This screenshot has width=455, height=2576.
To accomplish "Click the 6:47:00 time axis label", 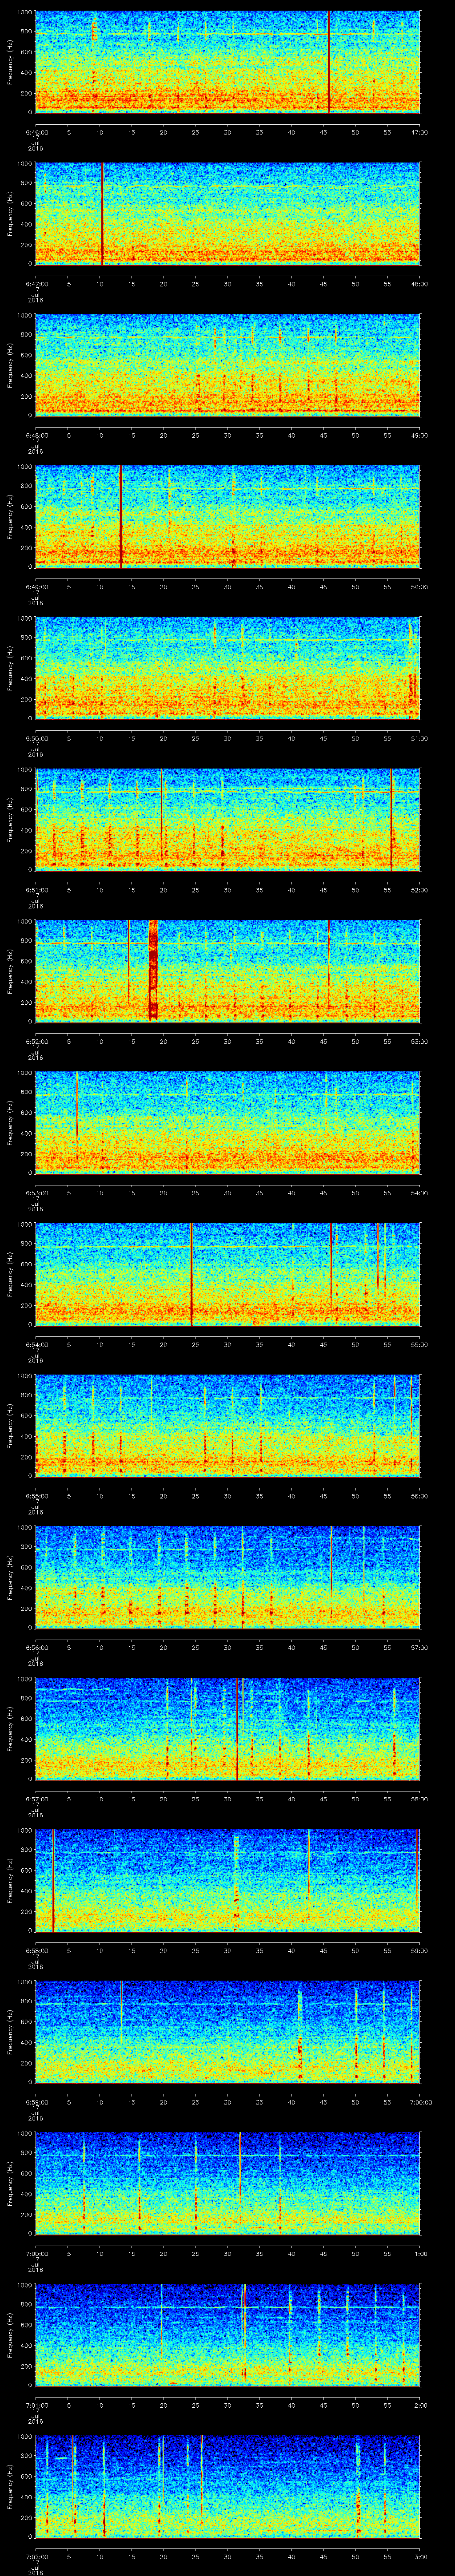I will tap(36, 284).
